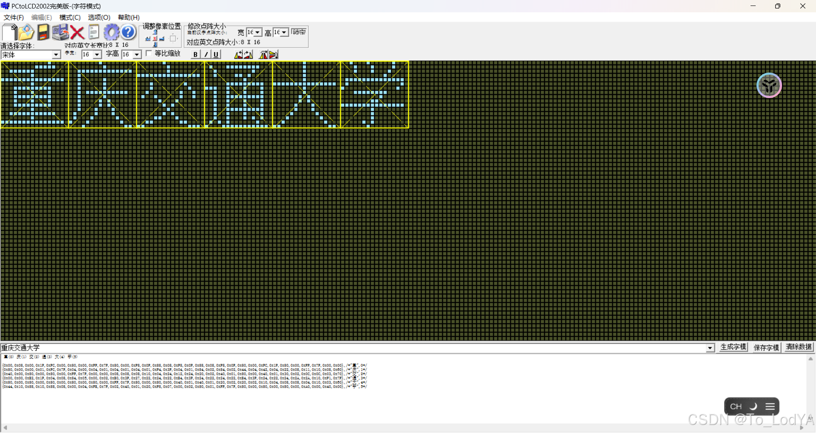
Task: Click the 重庆交通大学 text input field
Action: 353,348
